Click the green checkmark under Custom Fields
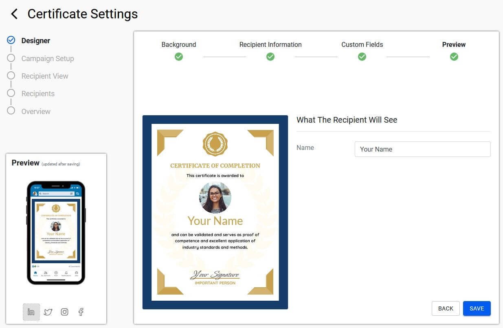Image resolution: width=503 pixels, height=328 pixels. tap(362, 57)
